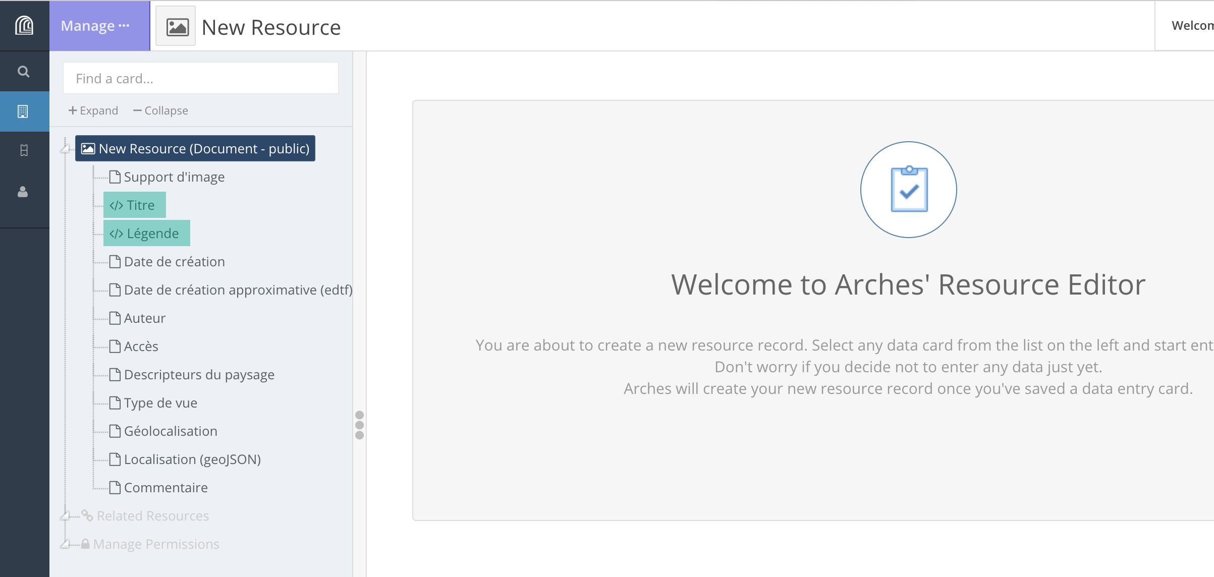
Task: Select the Titre code card
Action: pos(134,205)
